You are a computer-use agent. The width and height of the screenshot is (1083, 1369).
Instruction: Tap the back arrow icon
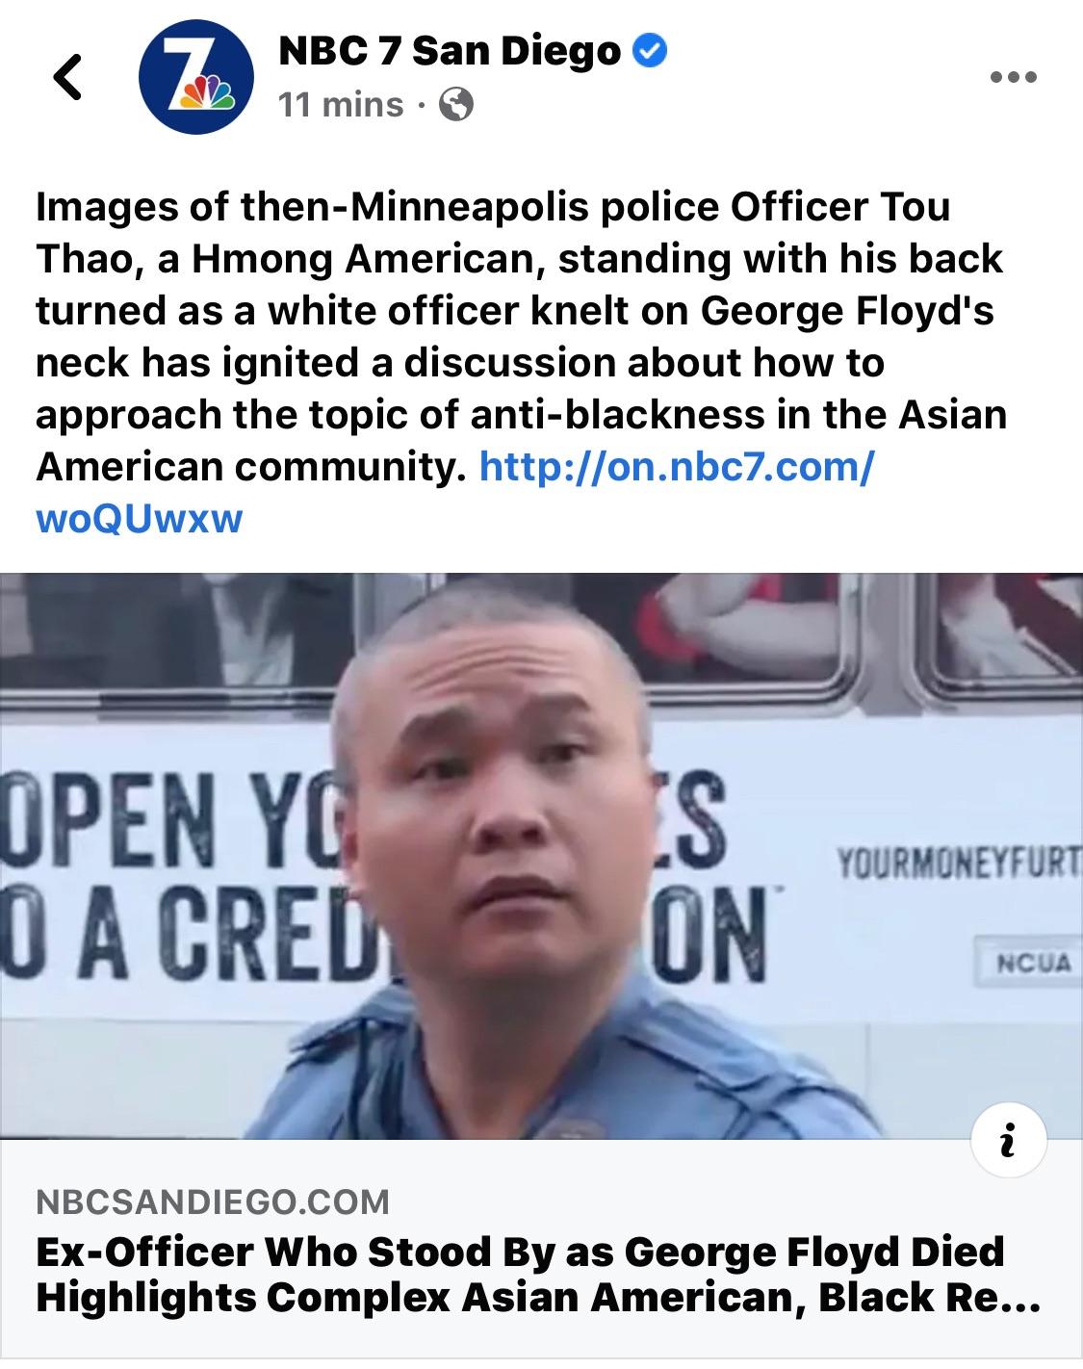pyautogui.click(x=66, y=77)
